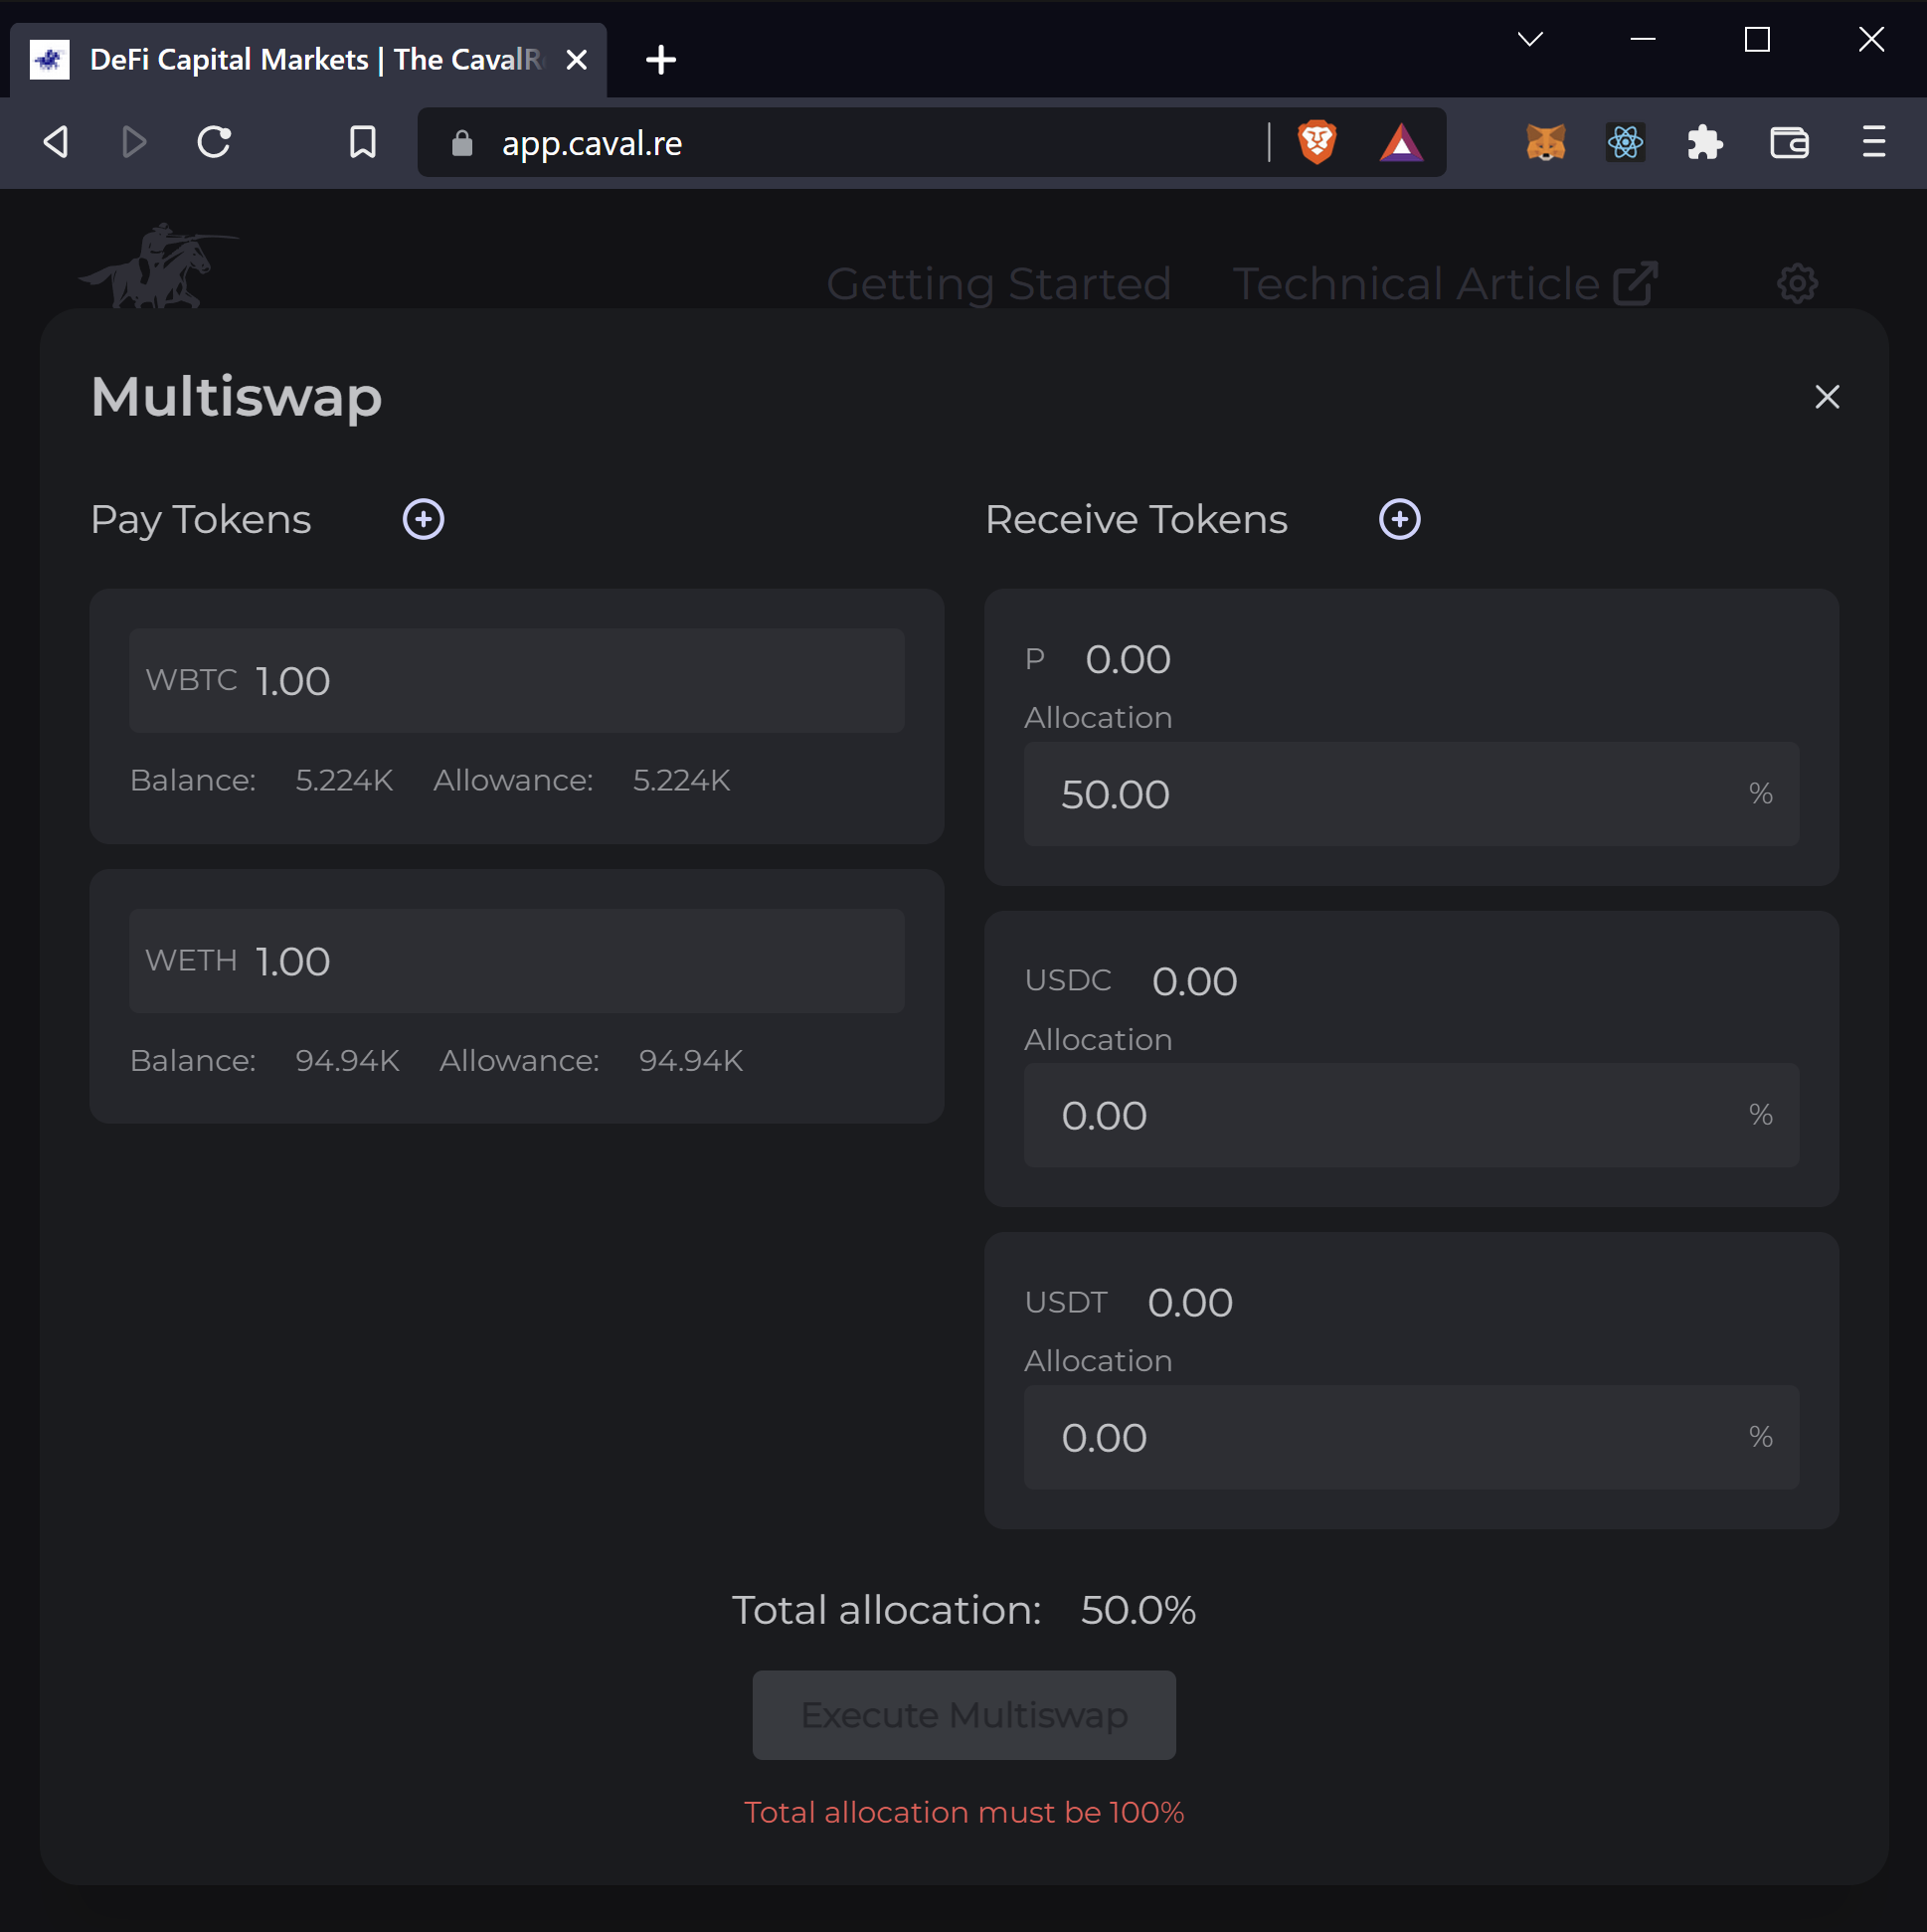Open the Brave Rewards triangle icon
The height and width of the screenshot is (1932, 1927).
(x=1401, y=143)
